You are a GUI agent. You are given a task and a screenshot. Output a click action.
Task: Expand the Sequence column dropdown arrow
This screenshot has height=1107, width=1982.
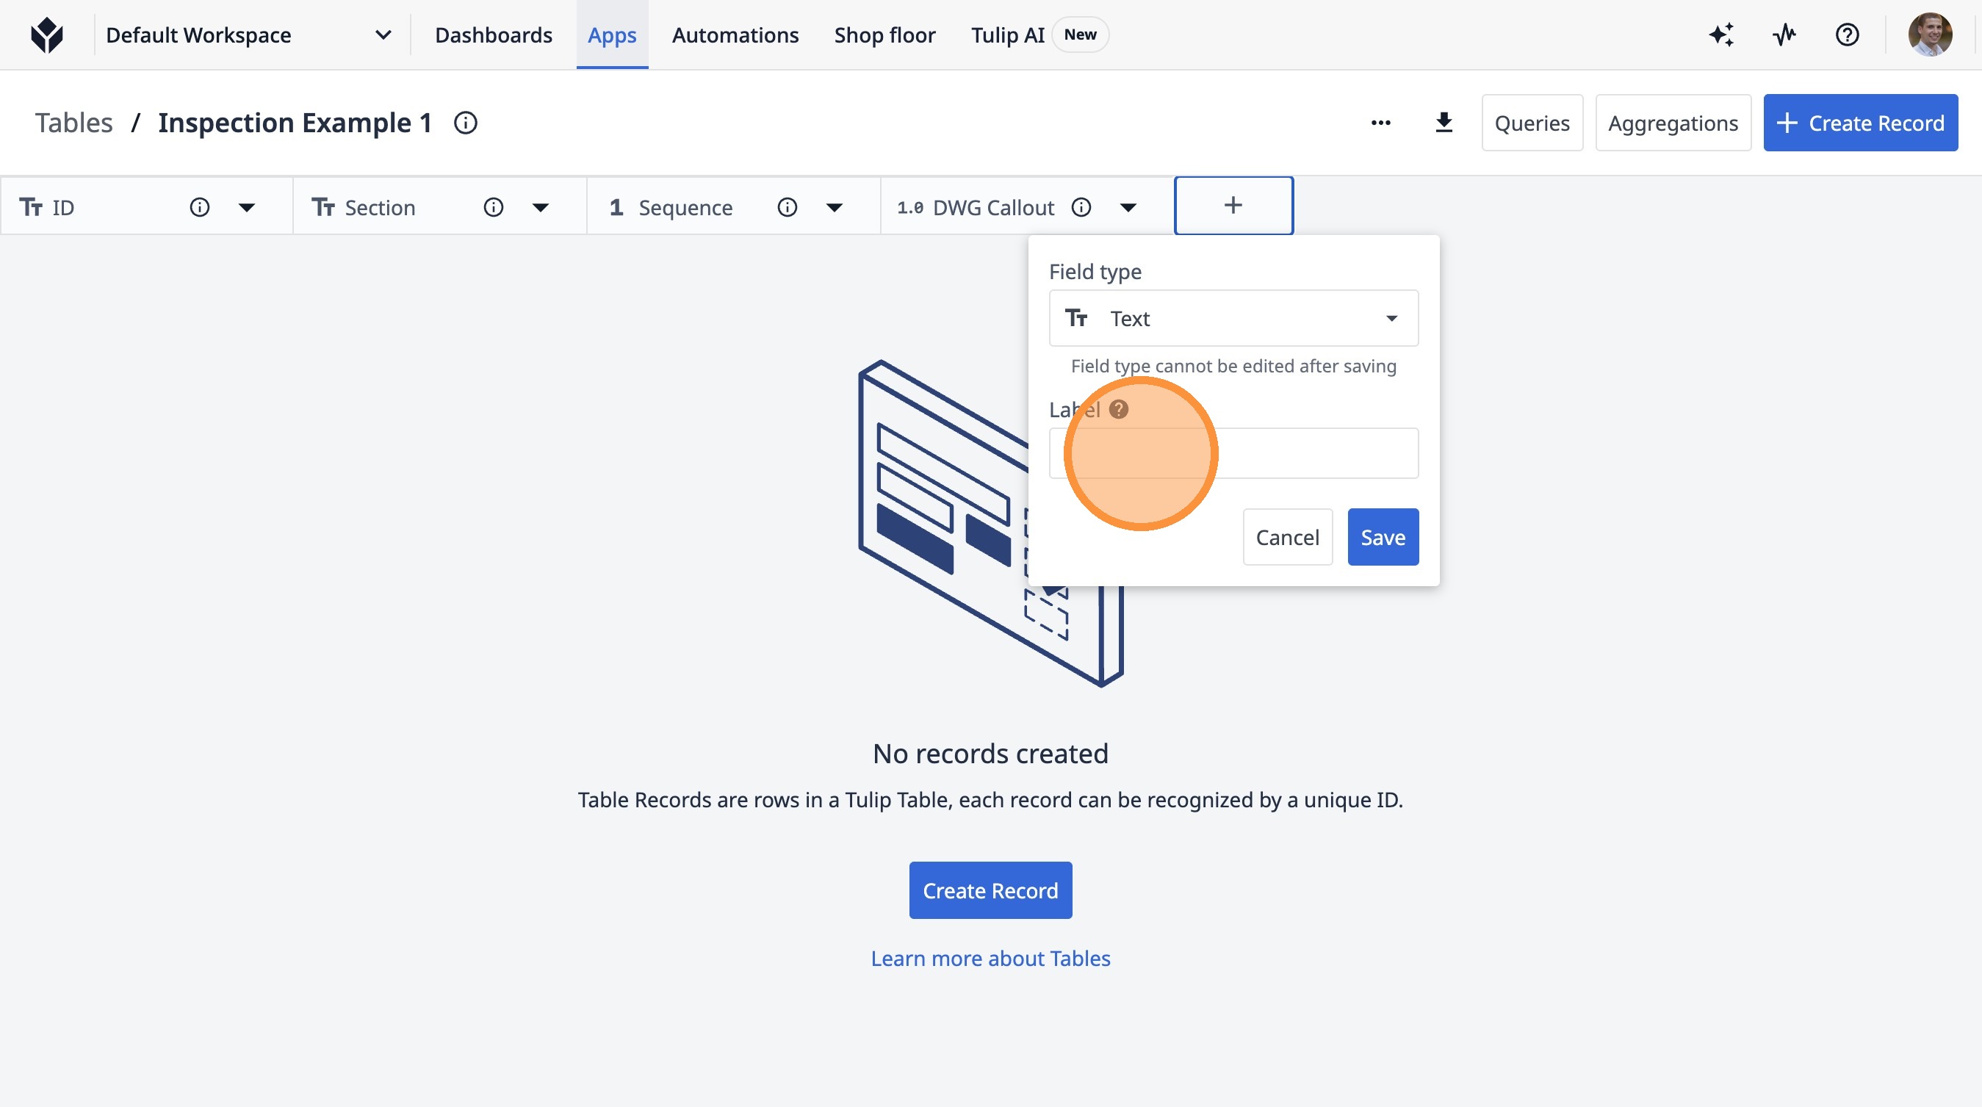coord(834,208)
